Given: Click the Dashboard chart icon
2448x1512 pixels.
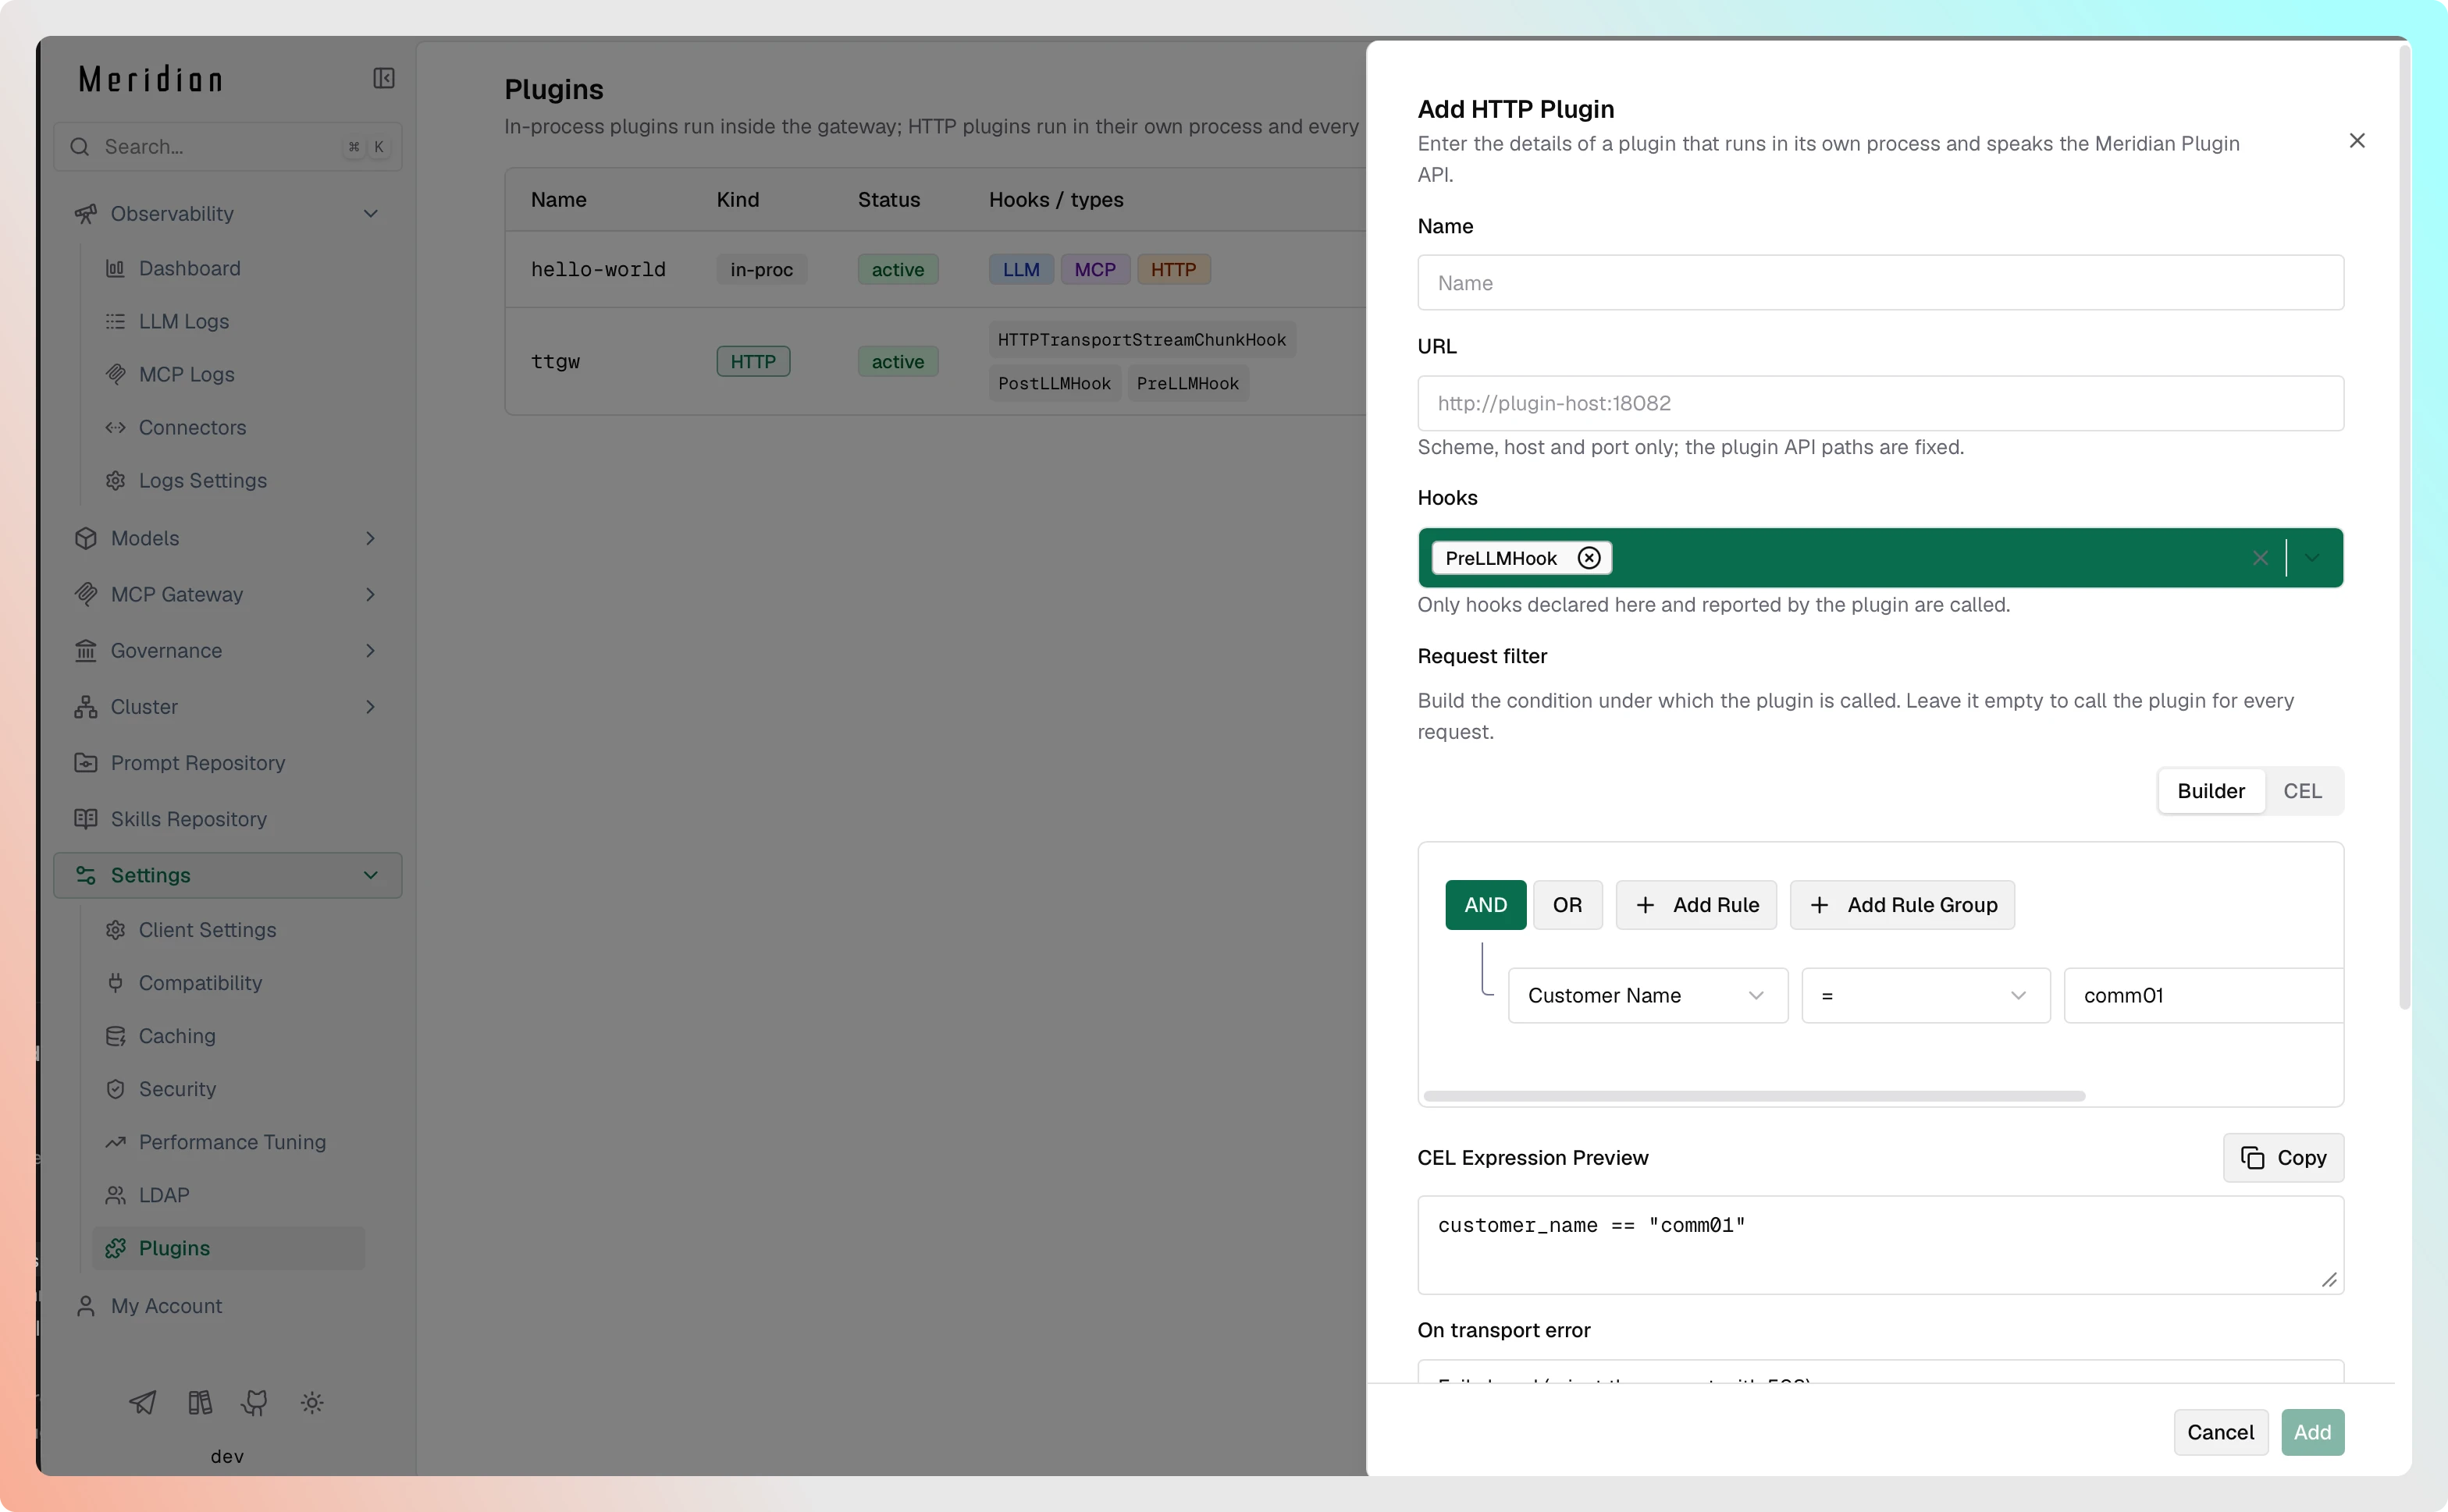Looking at the screenshot, I should tap(115, 268).
